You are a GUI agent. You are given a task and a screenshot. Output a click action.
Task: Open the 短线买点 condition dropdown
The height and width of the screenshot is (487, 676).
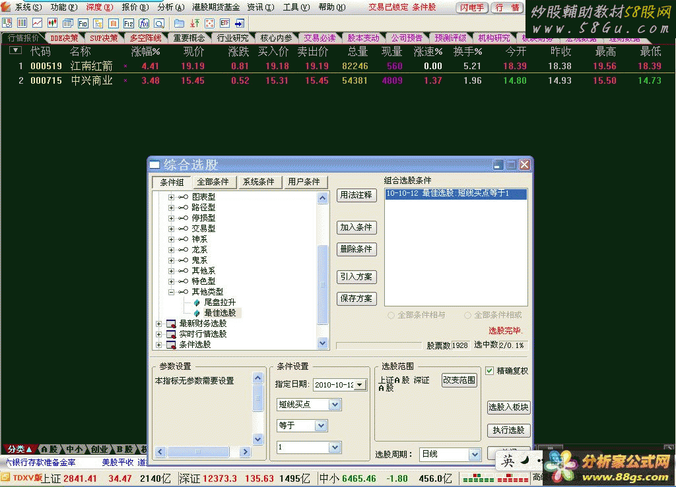(x=335, y=405)
